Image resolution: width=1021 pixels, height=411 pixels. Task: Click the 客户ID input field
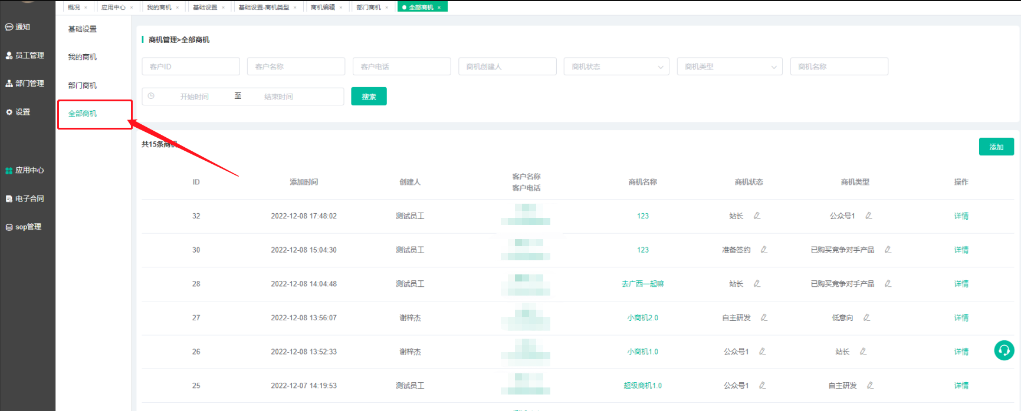tap(191, 67)
